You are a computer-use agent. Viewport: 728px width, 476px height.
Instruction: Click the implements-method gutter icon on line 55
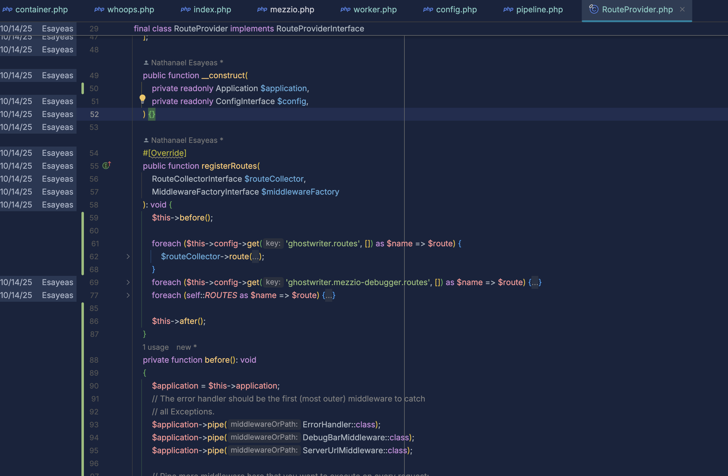(x=106, y=166)
